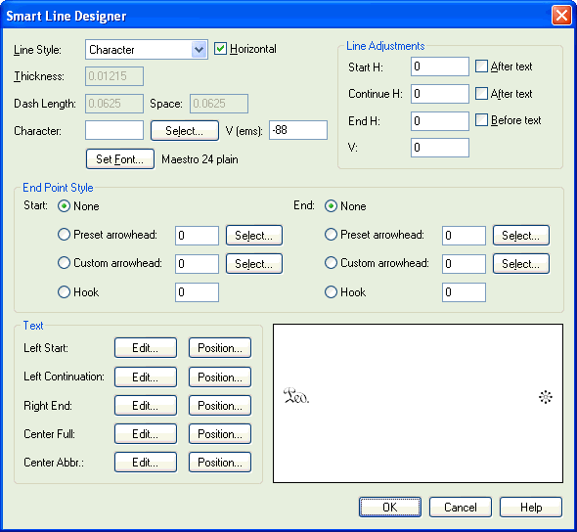Image resolution: width=577 pixels, height=532 pixels.
Task: Choose Start Custom arrowhead option
Action: 64,263
